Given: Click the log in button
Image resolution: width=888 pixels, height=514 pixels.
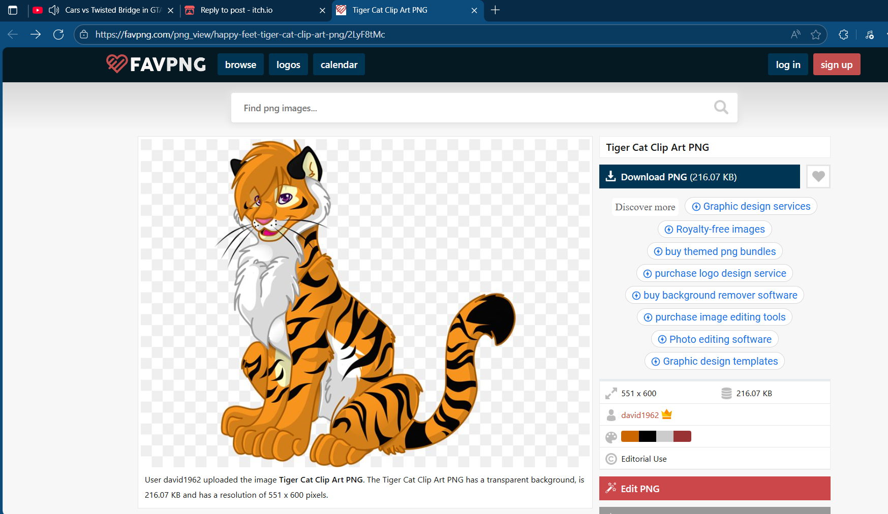Looking at the screenshot, I should tap(788, 65).
